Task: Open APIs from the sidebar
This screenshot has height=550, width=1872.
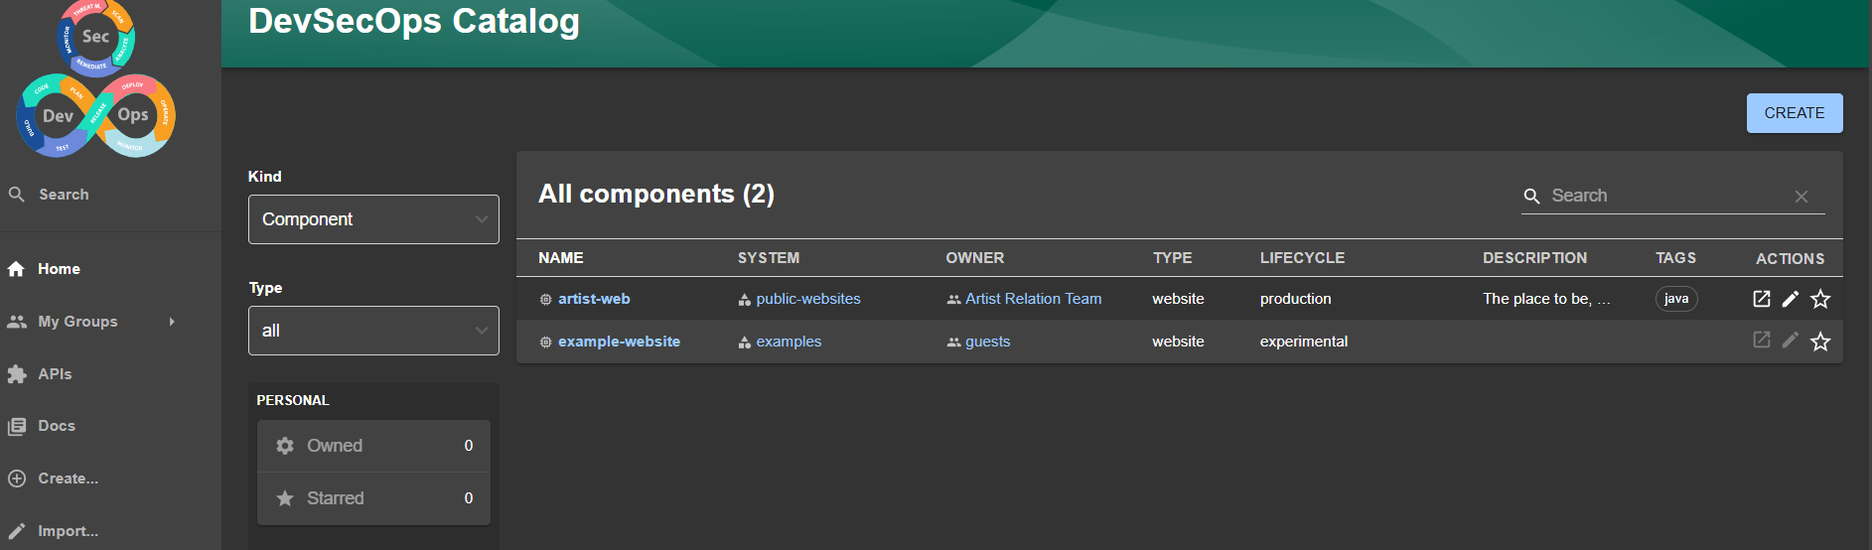Action: point(55,374)
